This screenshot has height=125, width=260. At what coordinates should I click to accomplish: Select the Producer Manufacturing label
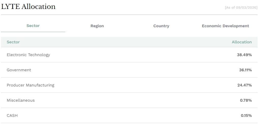click(x=30, y=85)
